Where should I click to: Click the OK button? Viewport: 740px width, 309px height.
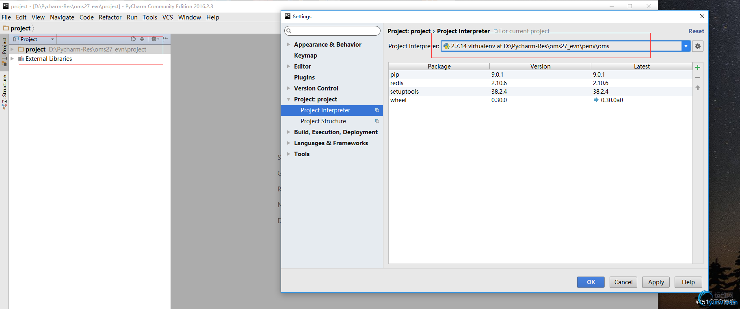[591, 282]
